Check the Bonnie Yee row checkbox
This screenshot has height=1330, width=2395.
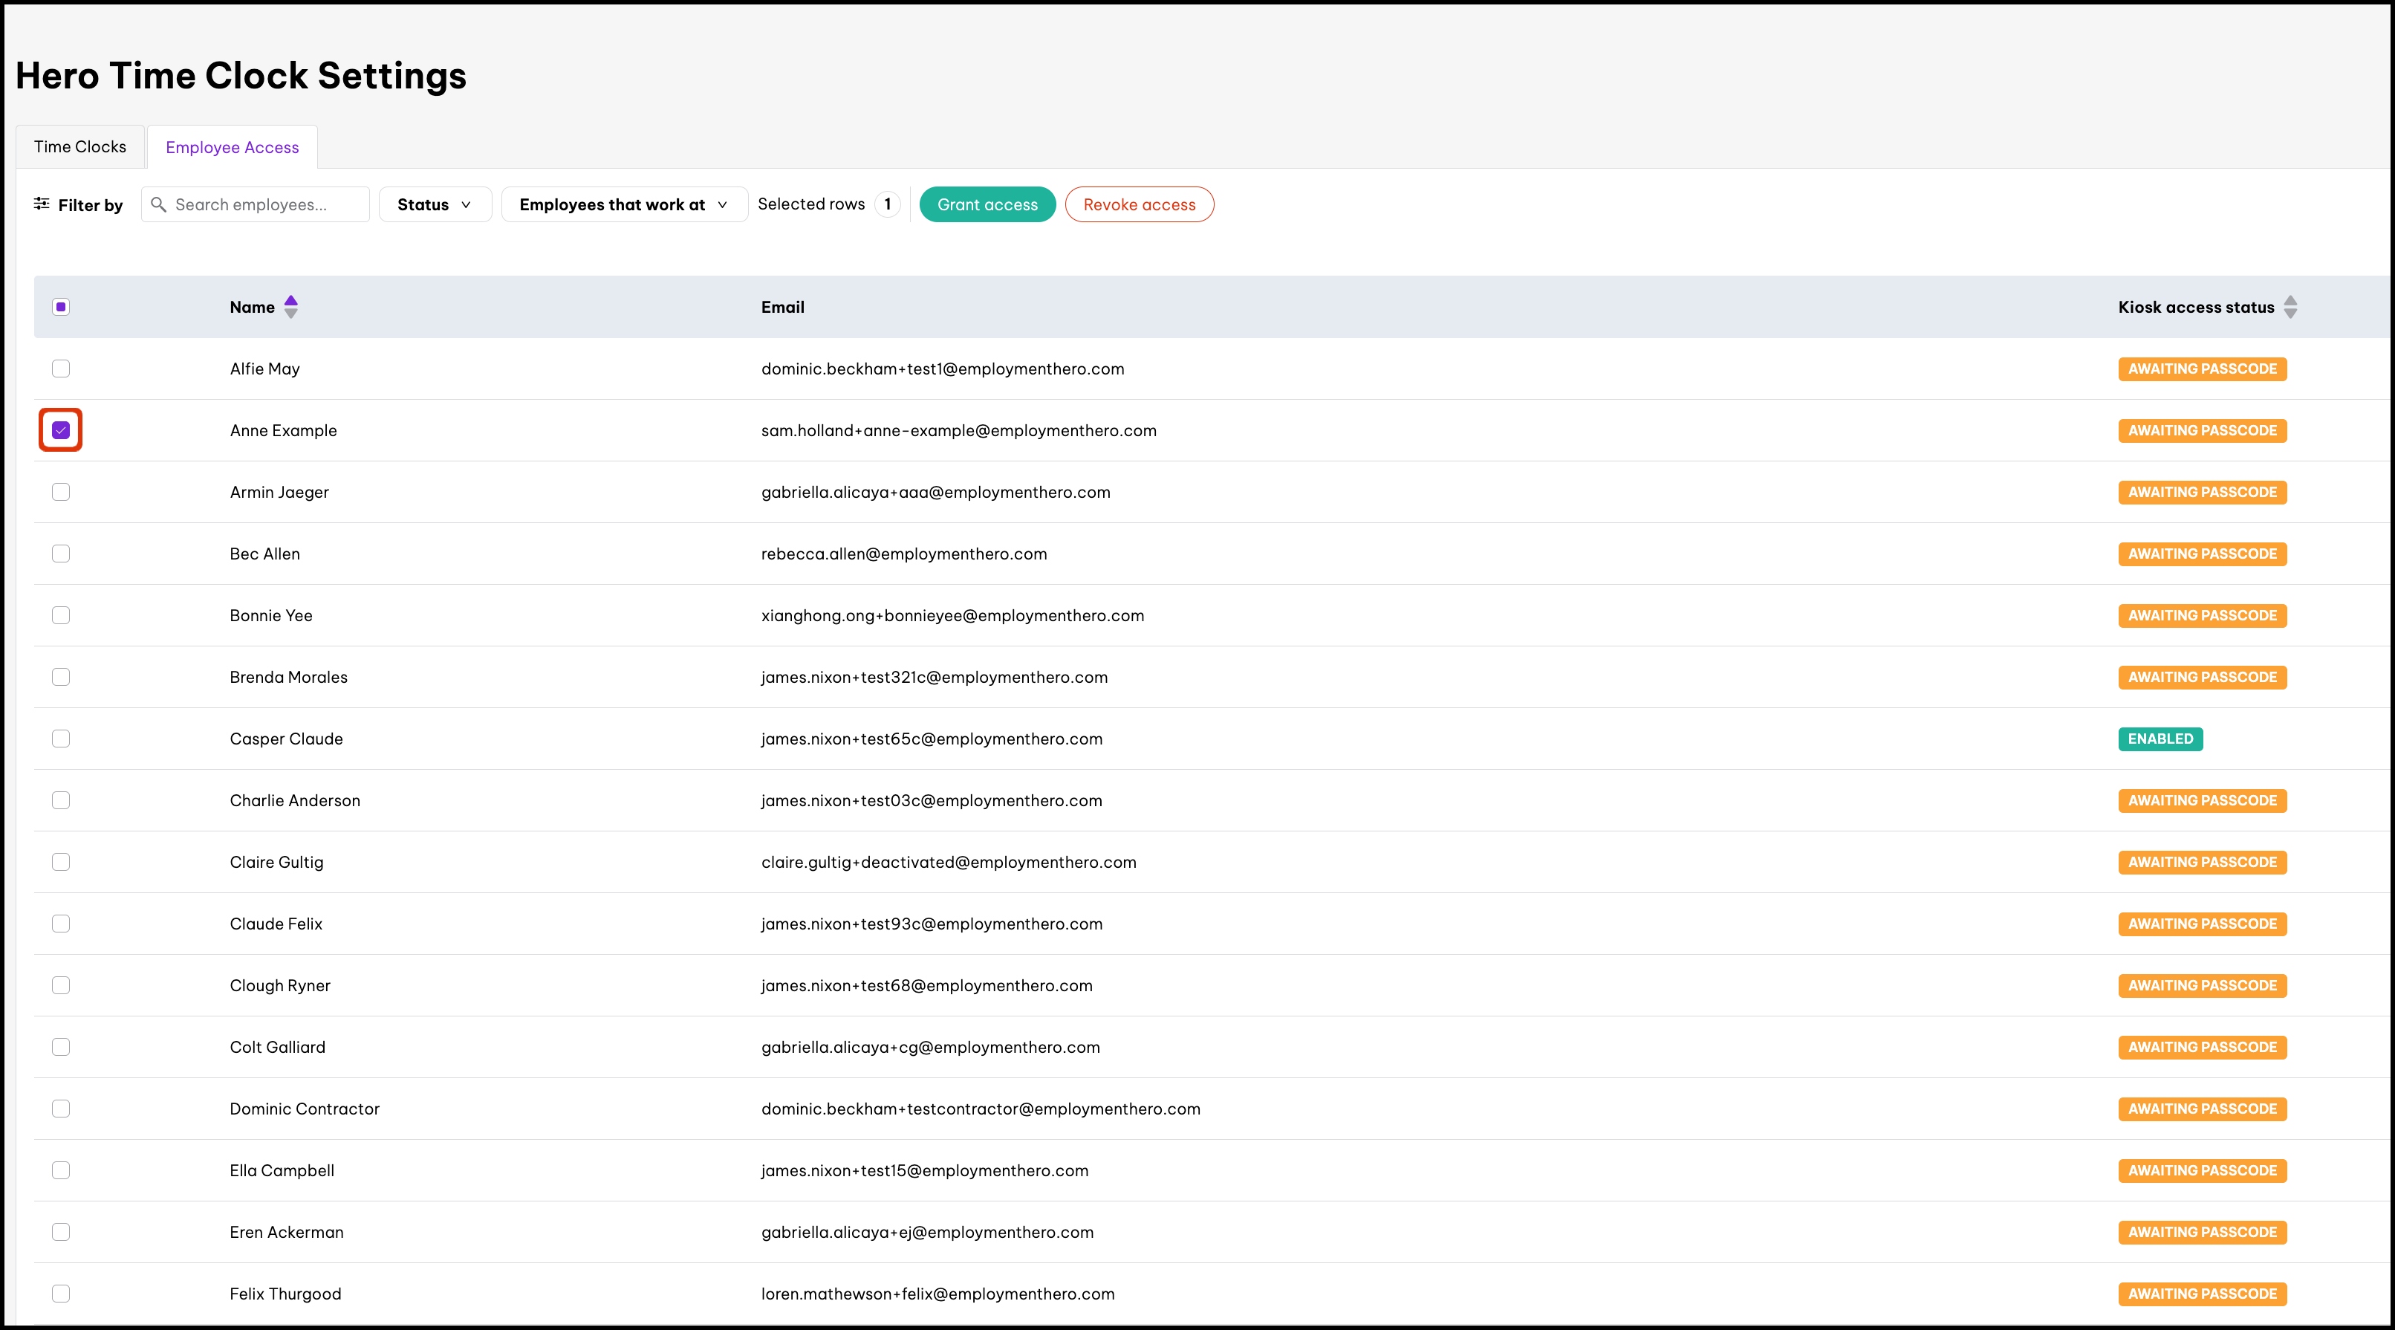[60, 616]
